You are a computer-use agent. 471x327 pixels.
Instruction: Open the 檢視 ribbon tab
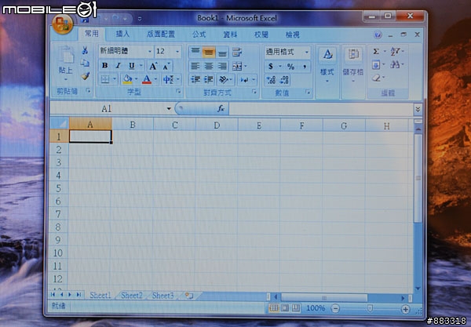292,35
